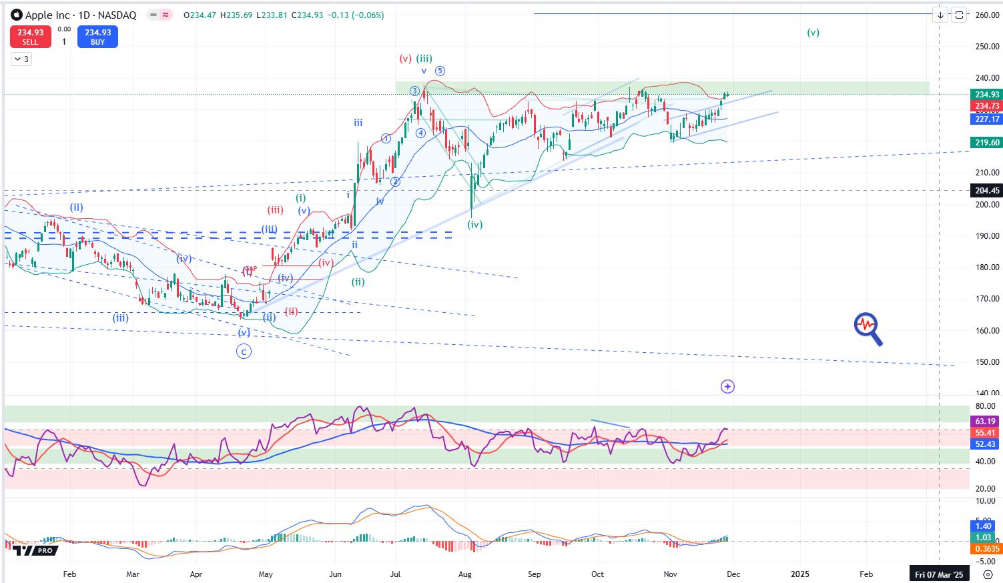Select the circled 4 wave label
The image size is (1003, 583).
tap(421, 133)
